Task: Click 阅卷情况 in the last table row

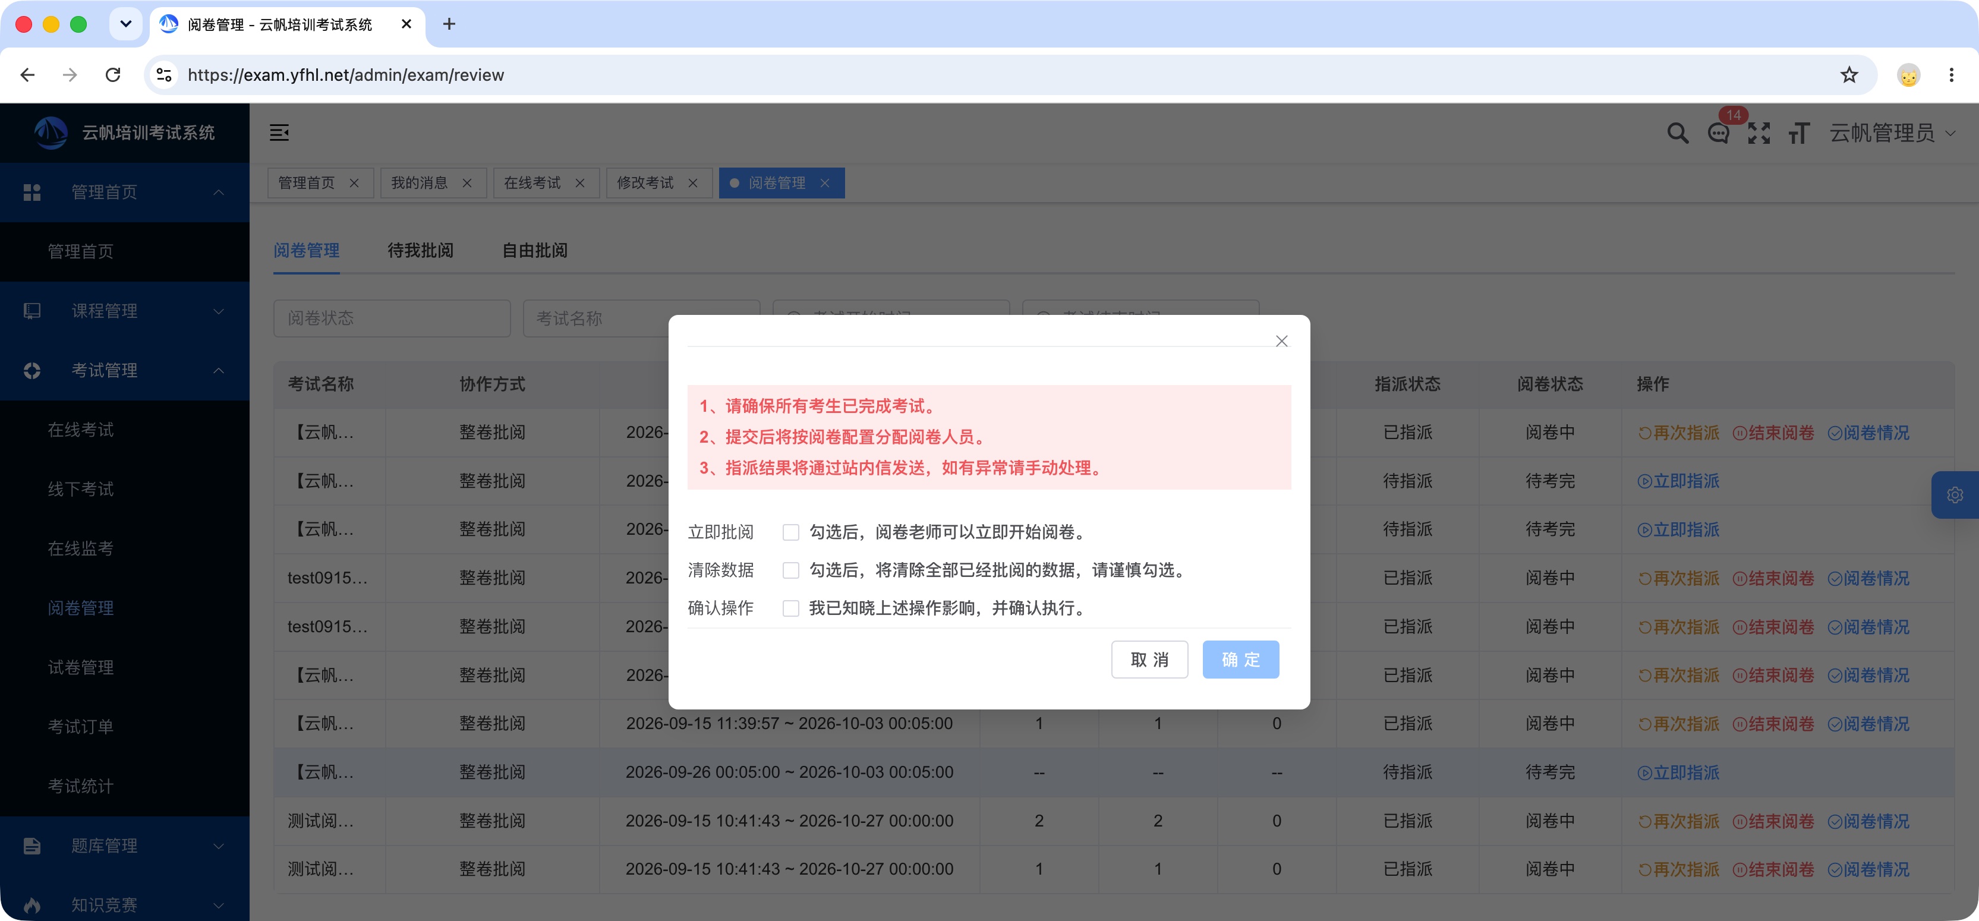Action: click(1868, 869)
